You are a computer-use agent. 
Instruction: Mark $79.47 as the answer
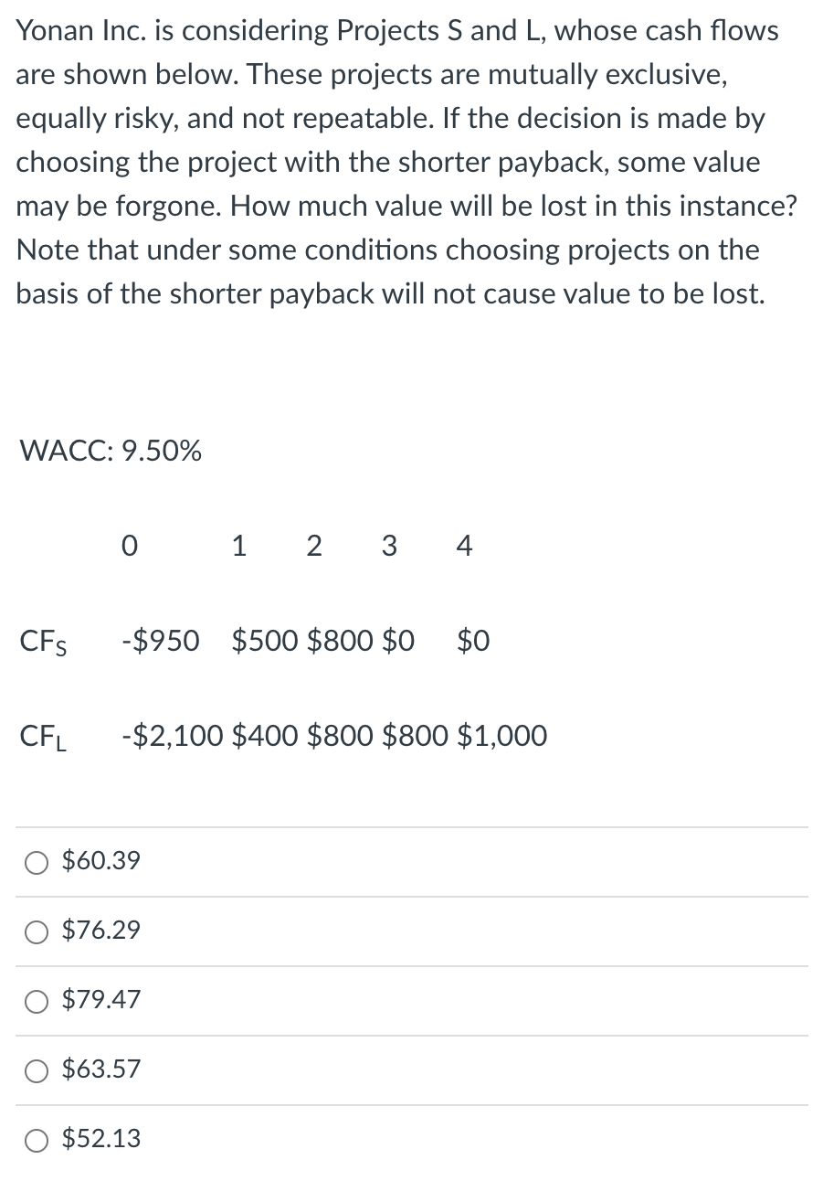pyautogui.click(x=37, y=1001)
